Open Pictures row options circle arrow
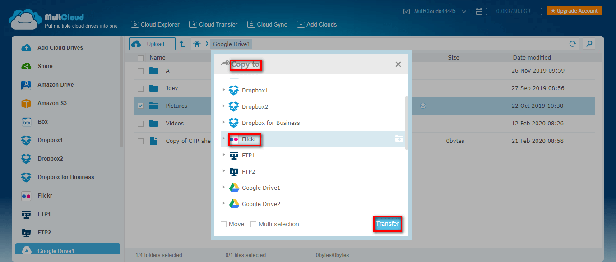This screenshot has width=616, height=262. pos(423,106)
